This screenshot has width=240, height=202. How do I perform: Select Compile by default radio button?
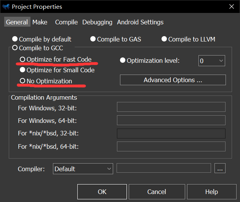pos(42,39)
